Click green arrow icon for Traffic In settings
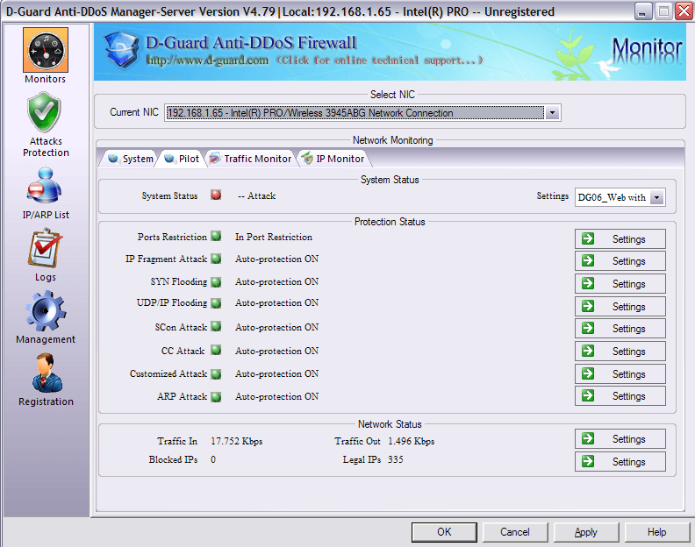Screen dimensions: 695x547 click(588, 438)
